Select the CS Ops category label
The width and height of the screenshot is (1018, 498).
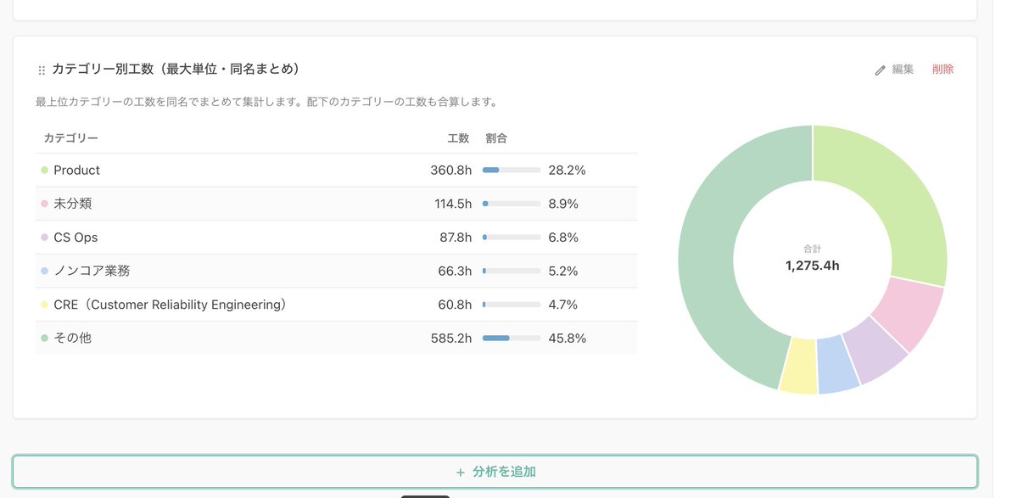pos(76,237)
